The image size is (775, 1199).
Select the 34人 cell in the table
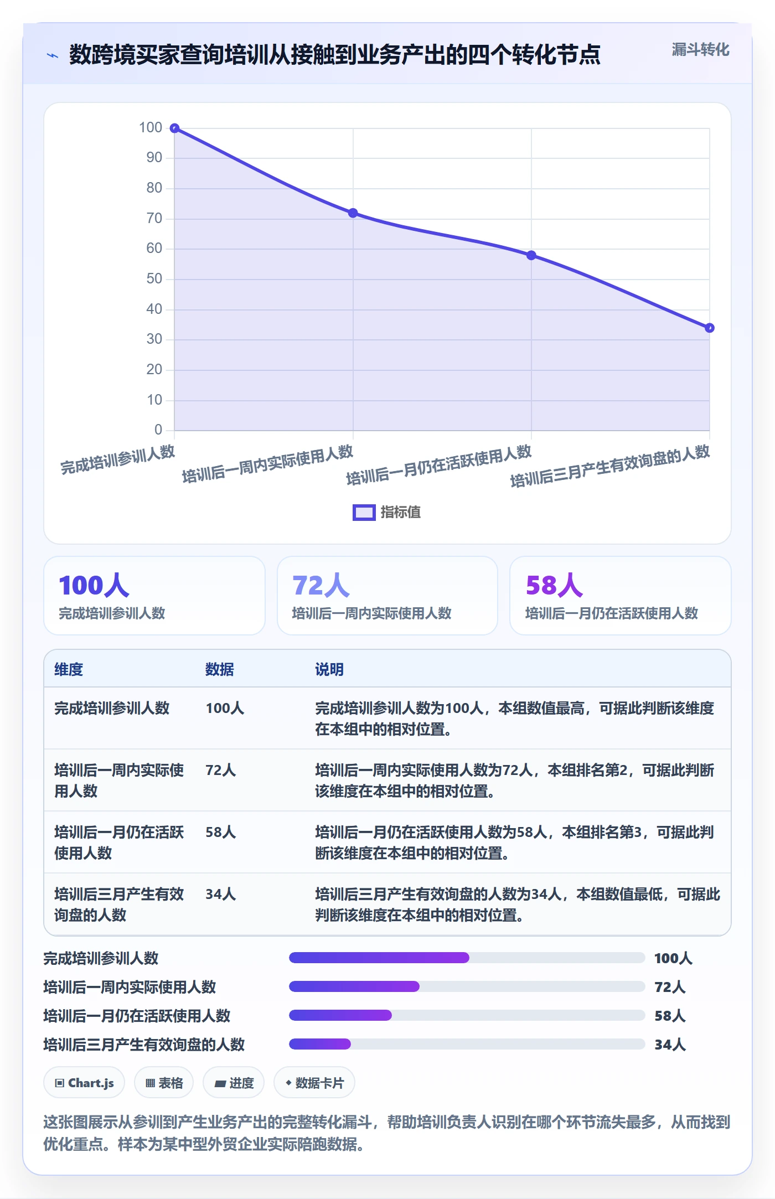click(221, 894)
